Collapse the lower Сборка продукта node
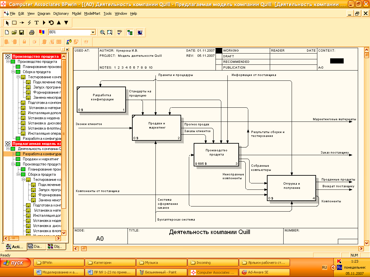 [18, 174]
